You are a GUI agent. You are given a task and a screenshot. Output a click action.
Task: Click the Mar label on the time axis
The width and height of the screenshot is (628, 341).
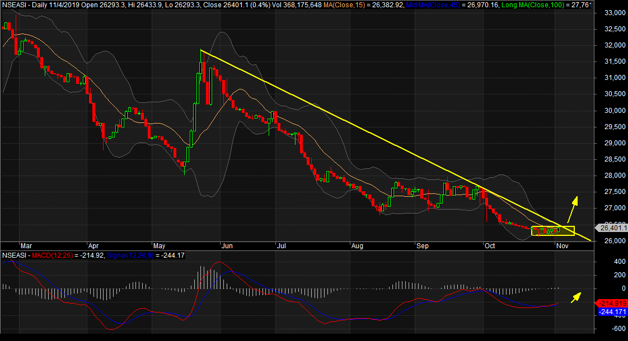click(26, 246)
